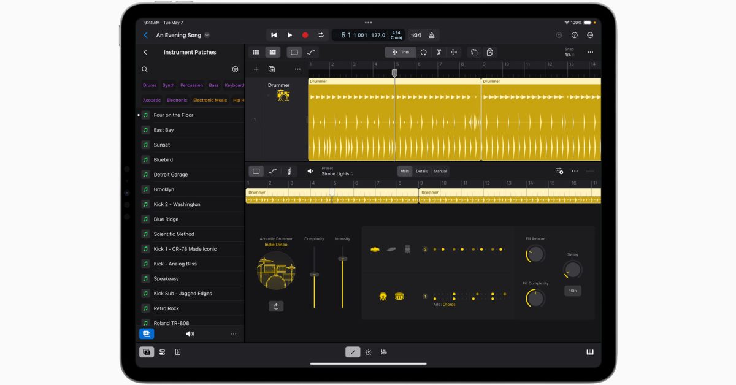The image size is (736, 385).
Task: Filter patches by Drums tag
Action: coord(150,85)
